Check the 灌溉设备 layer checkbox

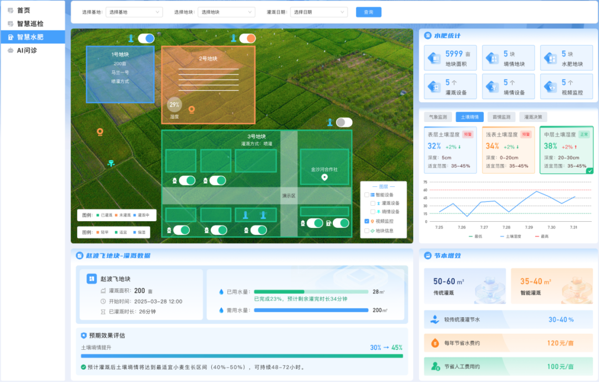[x=373, y=203]
